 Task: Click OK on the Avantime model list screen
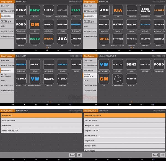pyautogui.click(x=162, y=155)
